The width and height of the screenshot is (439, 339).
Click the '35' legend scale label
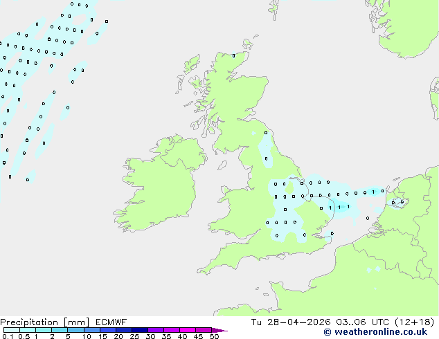click(x=166, y=336)
